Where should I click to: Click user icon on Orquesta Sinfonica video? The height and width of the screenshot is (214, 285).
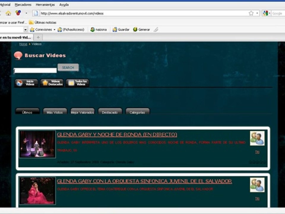point(257,185)
